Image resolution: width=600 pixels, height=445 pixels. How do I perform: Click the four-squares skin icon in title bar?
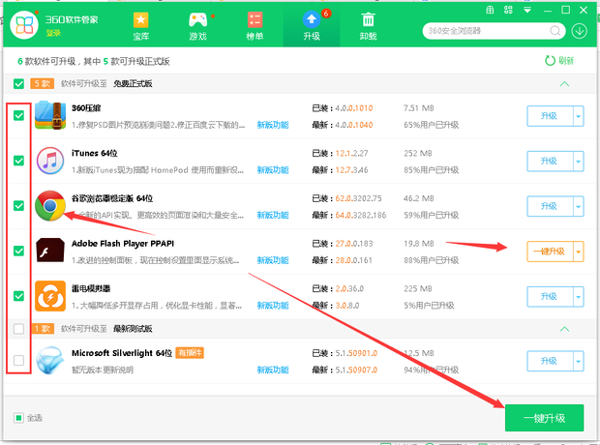(508, 10)
